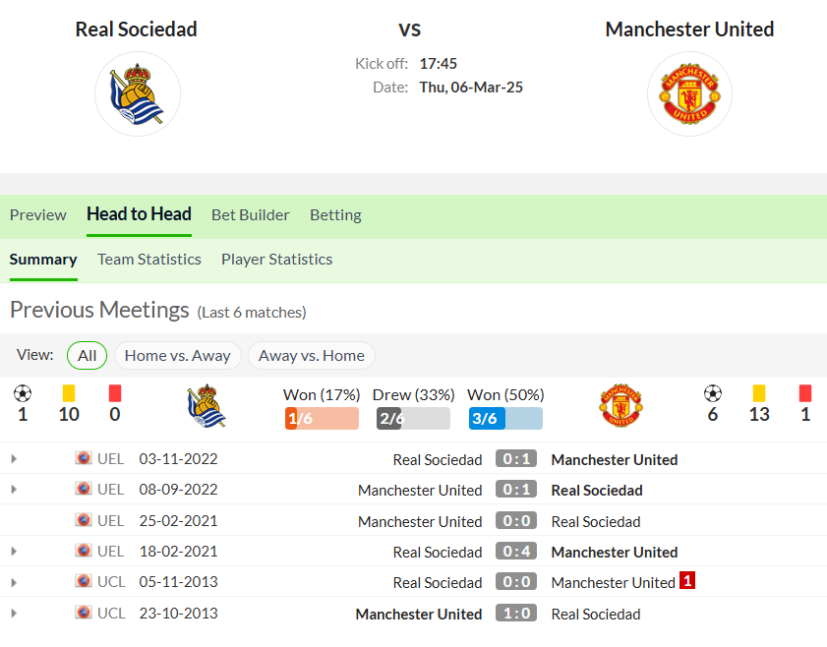The width and height of the screenshot is (827, 647).
Task: Expand the 18-02-2021 match details
Action: click(14, 552)
